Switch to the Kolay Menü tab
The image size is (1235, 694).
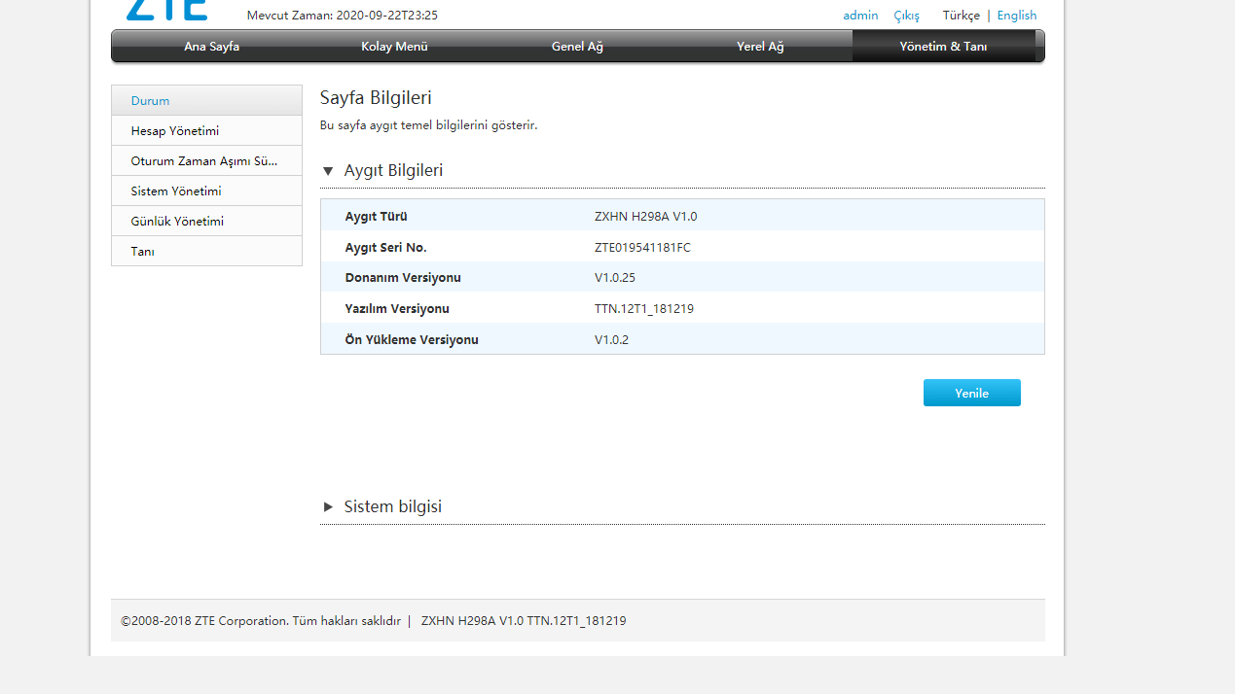point(394,46)
